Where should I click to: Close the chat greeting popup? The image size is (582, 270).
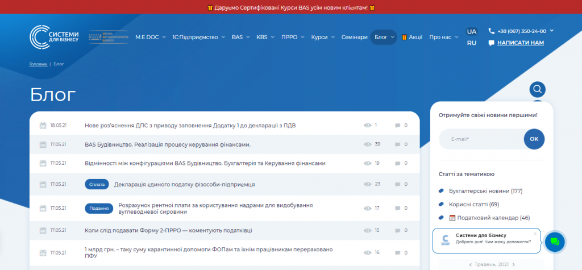[x=535, y=234]
